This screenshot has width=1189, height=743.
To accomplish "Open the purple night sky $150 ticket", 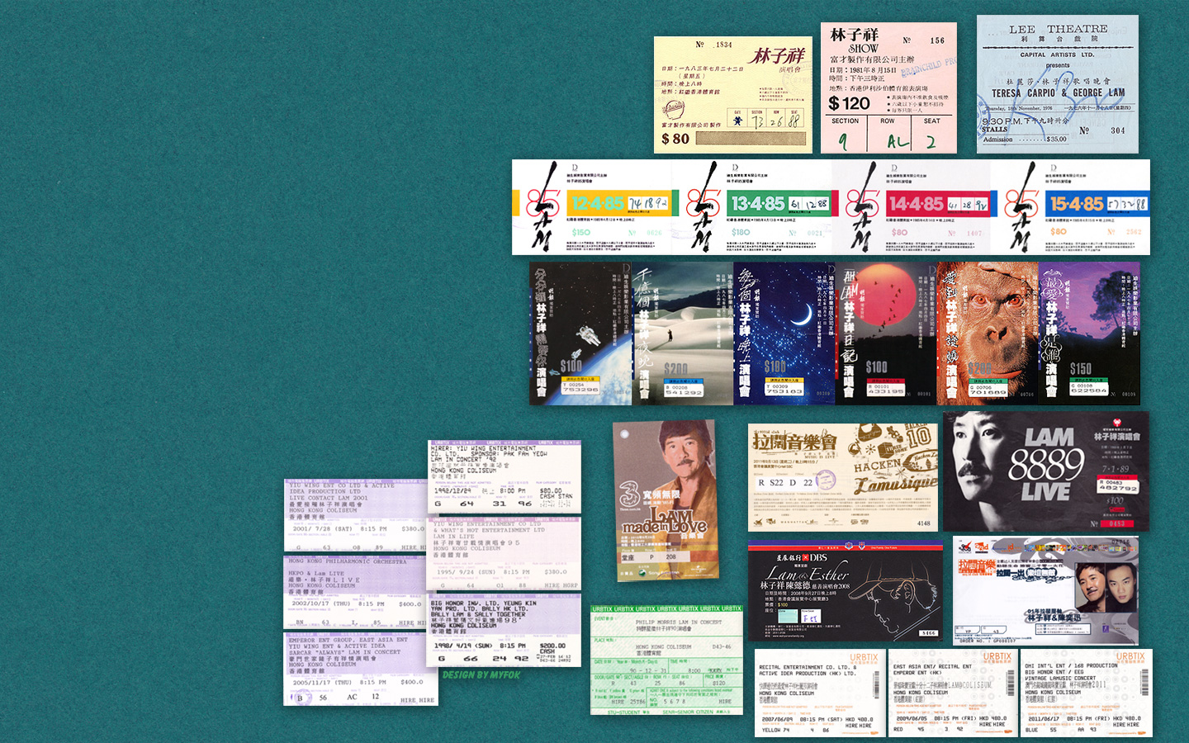I will pyautogui.click(x=1089, y=334).
